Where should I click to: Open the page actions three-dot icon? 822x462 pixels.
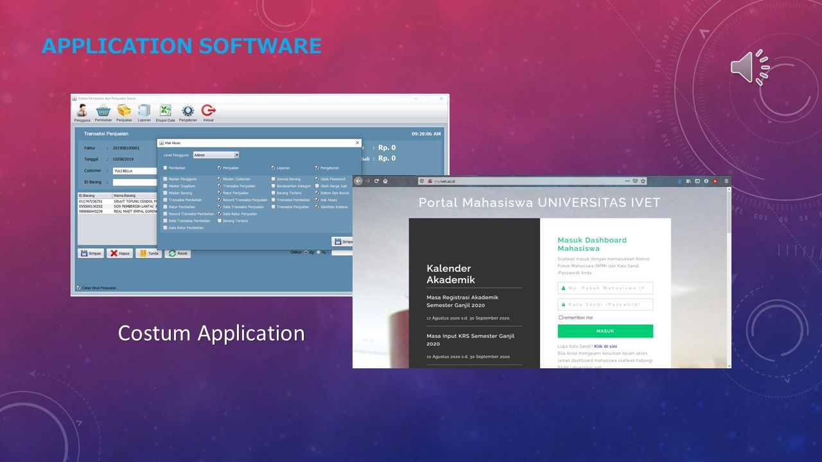pos(627,181)
